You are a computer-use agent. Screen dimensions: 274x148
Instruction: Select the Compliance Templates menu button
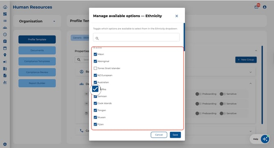[37, 61]
